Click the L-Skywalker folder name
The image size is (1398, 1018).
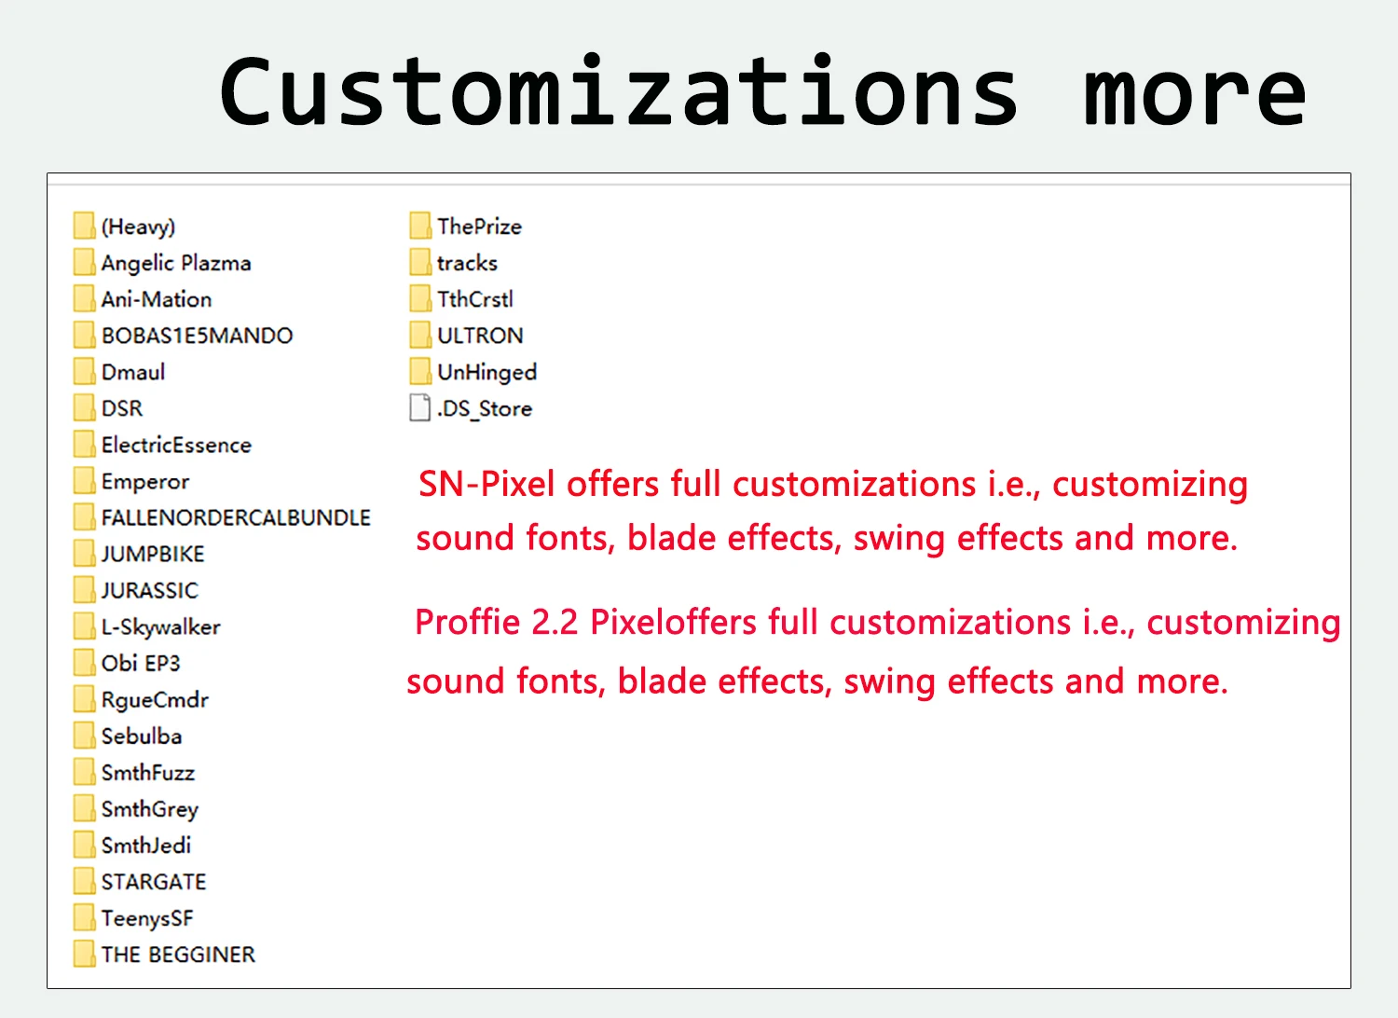point(160,626)
